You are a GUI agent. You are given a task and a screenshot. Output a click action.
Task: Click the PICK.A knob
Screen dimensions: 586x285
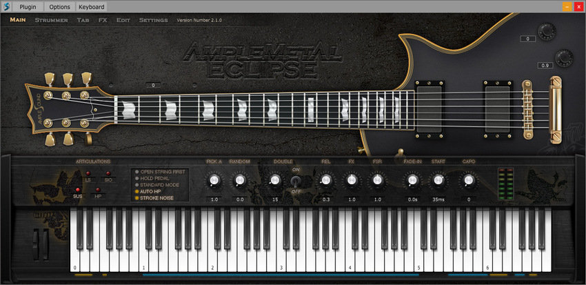coord(214,180)
